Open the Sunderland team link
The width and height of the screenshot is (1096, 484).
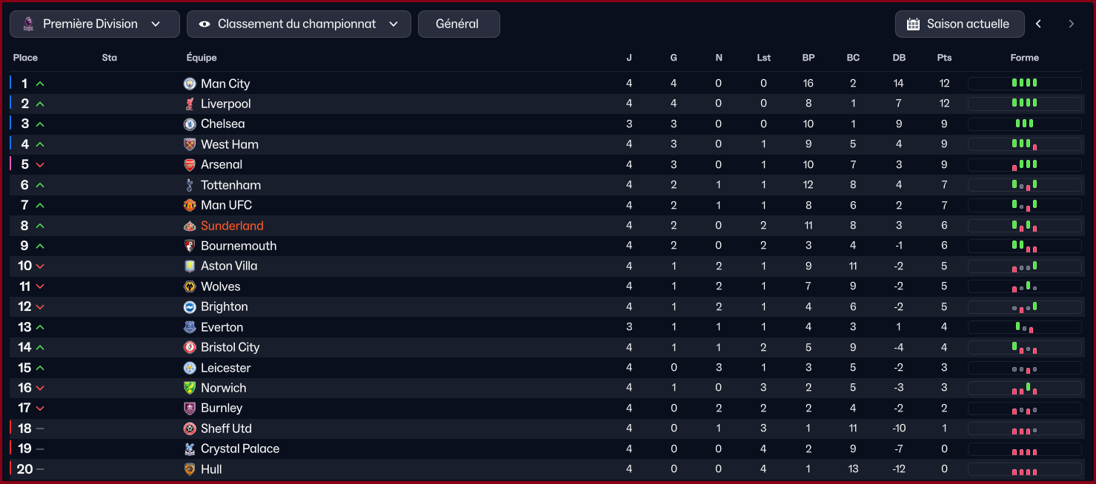[x=232, y=226]
